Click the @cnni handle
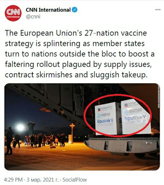164x185 pixels. coord(33,17)
